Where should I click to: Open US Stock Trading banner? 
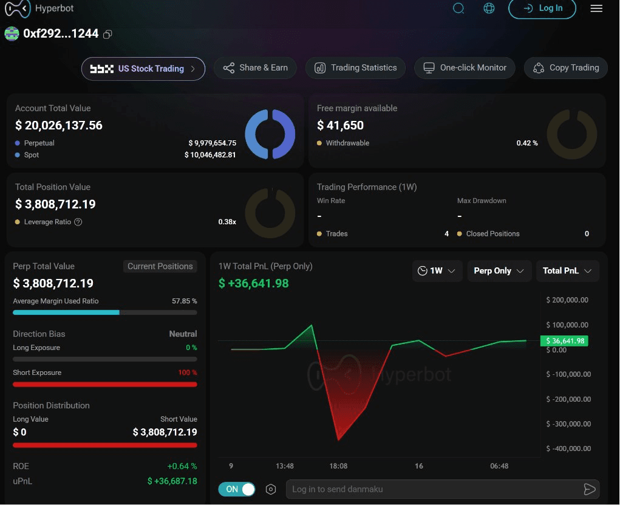point(143,69)
